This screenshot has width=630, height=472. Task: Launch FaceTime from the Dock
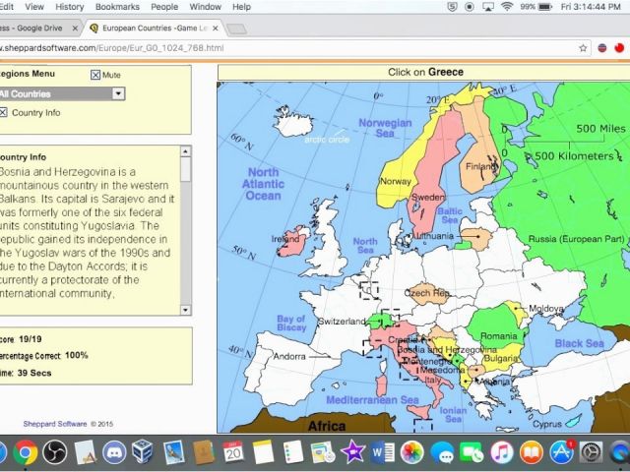(x=472, y=452)
